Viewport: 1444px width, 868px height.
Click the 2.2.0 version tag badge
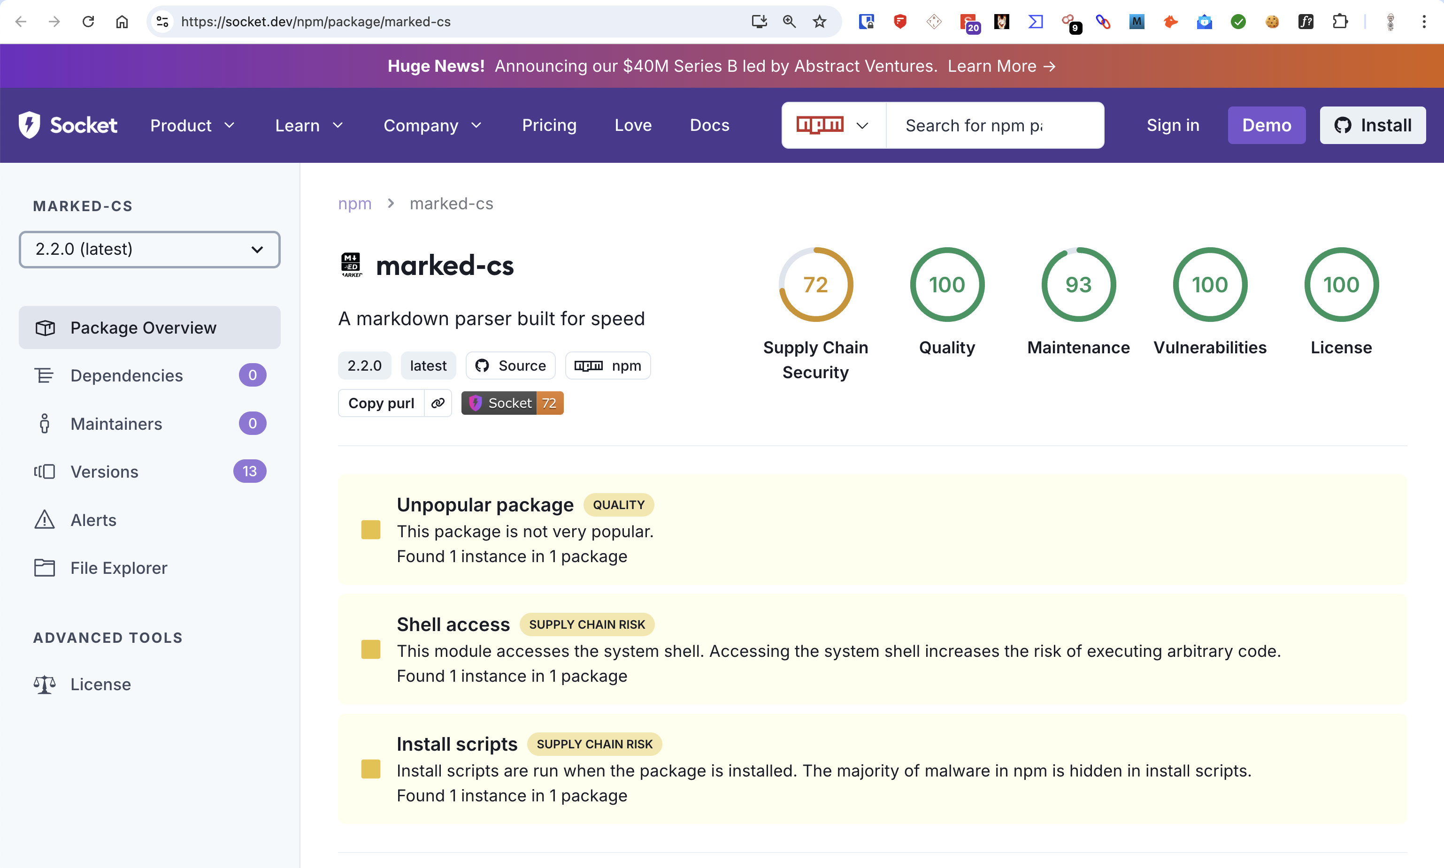coord(364,365)
